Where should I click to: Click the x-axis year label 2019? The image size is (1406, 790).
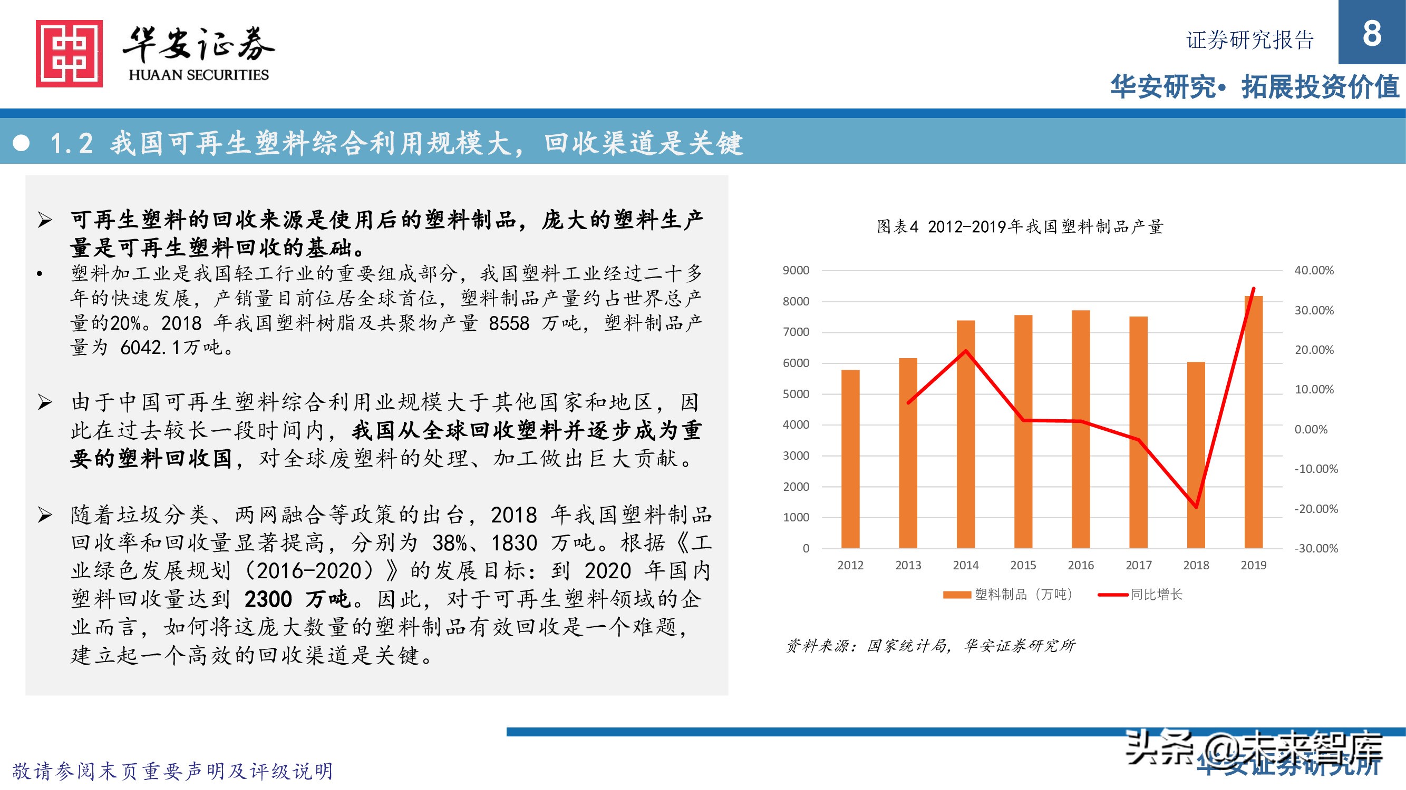pos(1254,565)
